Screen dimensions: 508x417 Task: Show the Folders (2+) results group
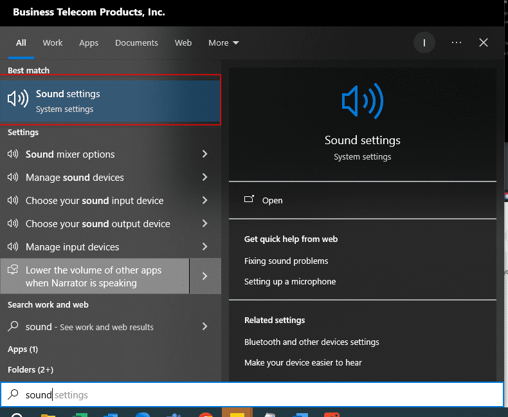click(30, 370)
